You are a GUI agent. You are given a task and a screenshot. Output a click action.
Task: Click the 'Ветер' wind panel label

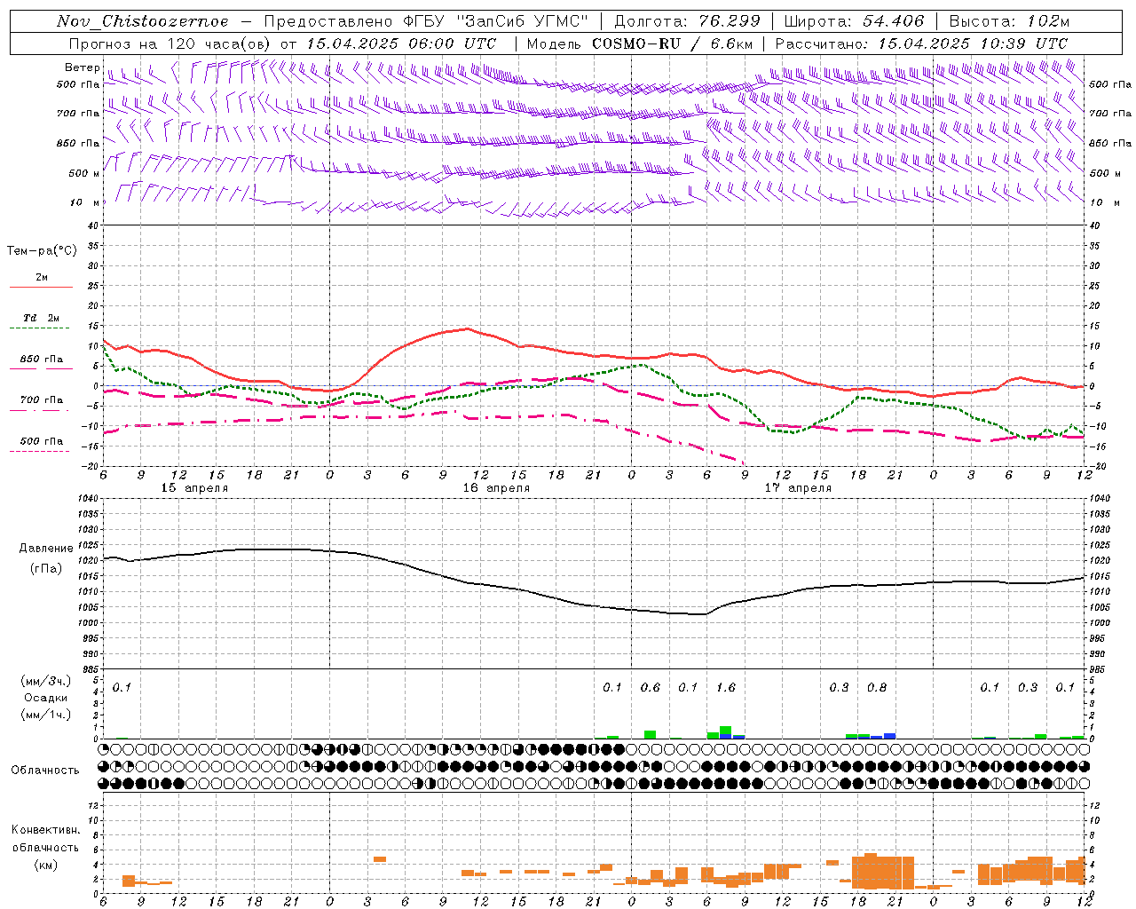pos(82,67)
